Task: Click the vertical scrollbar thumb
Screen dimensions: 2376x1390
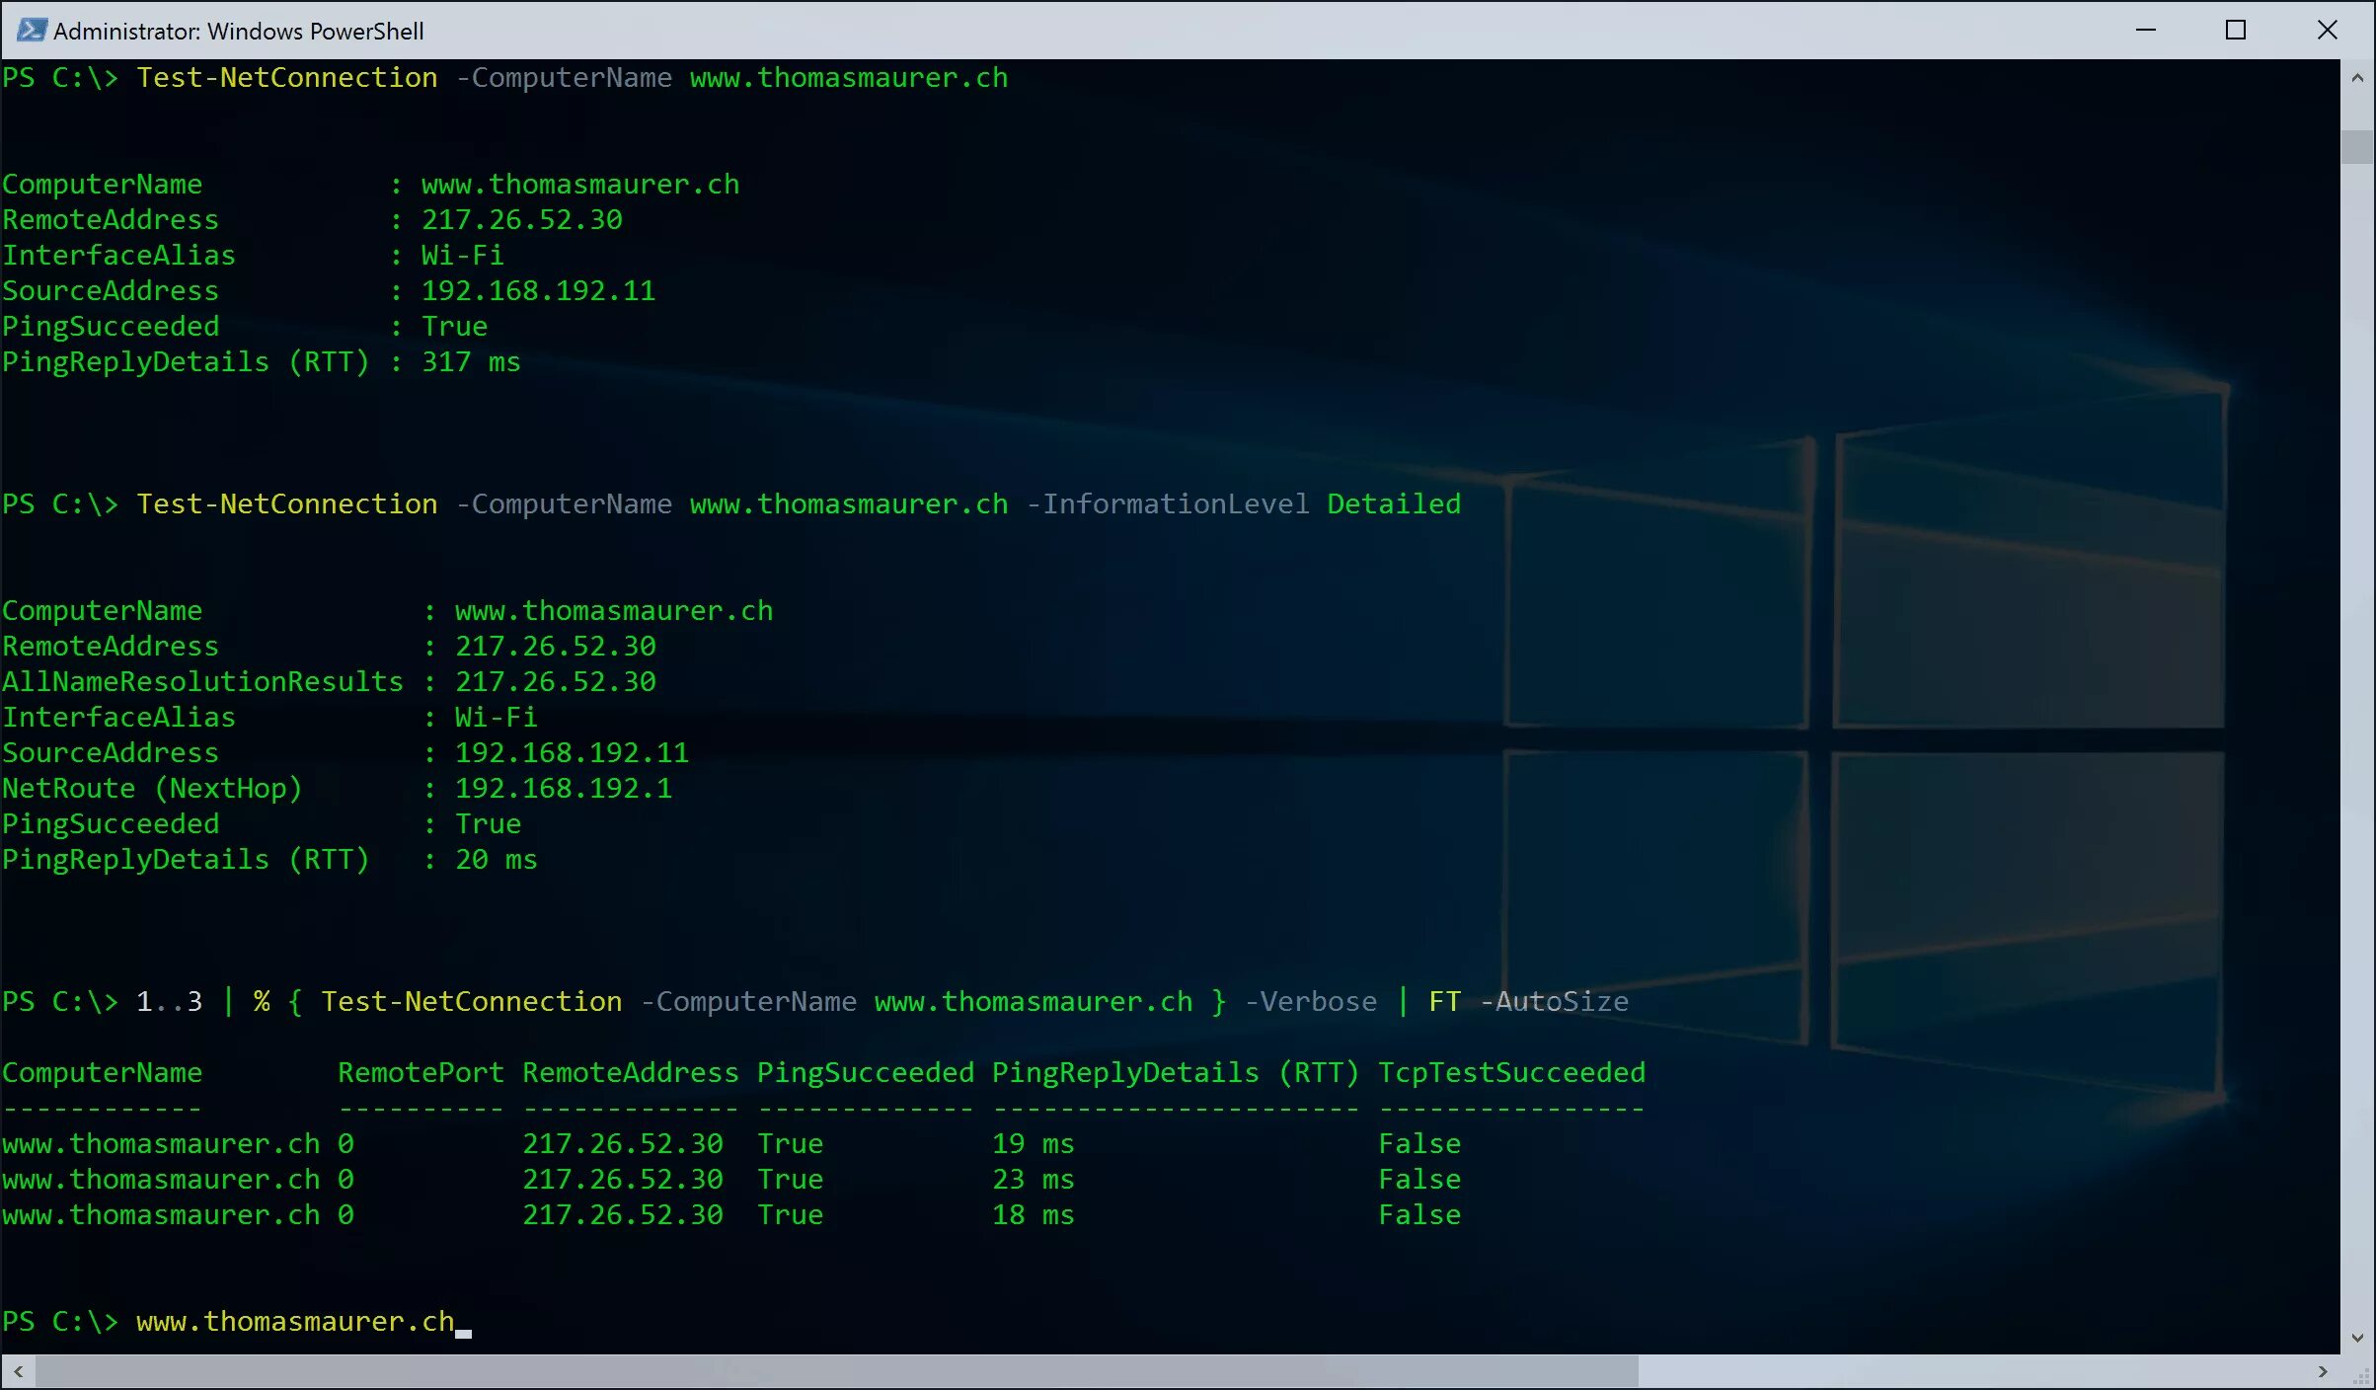Action: pyautogui.click(x=2357, y=145)
